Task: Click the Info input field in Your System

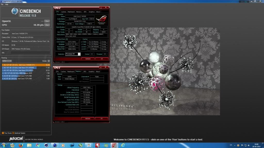Action: coord(30,53)
